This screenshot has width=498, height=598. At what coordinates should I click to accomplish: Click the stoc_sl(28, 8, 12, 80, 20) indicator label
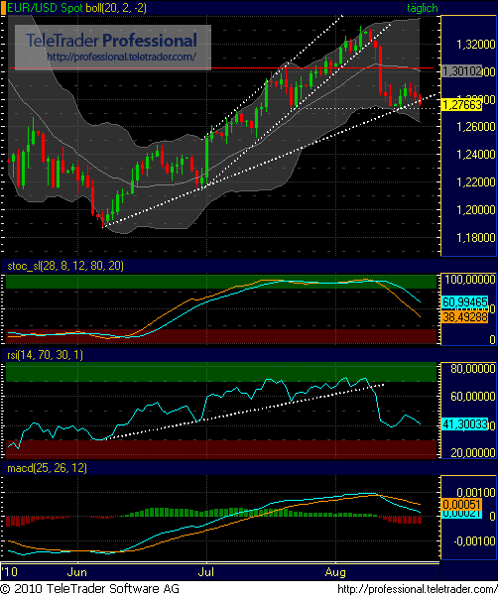(65, 266)
